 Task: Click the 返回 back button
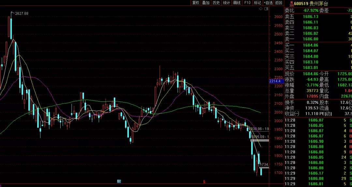tap(279, 3)
